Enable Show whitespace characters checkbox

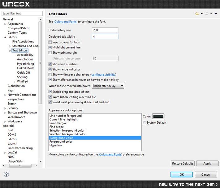coord(50,74)
